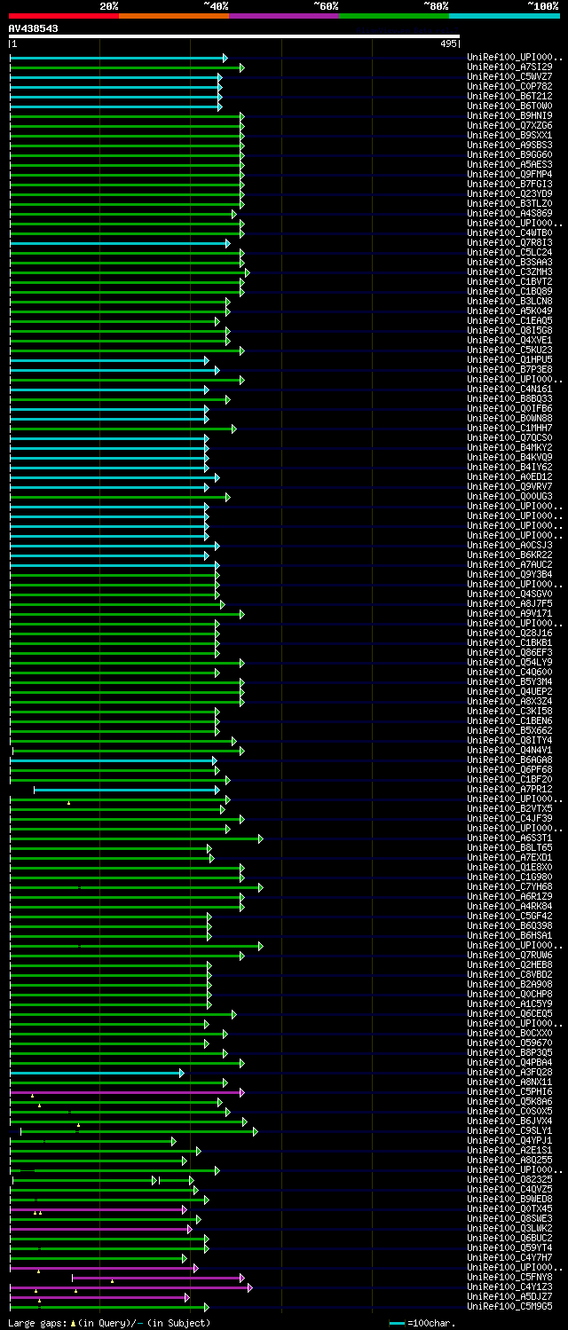
Task: Select the UniRef100_Q8I5G8 label
Action: click(x=509, y=330)
